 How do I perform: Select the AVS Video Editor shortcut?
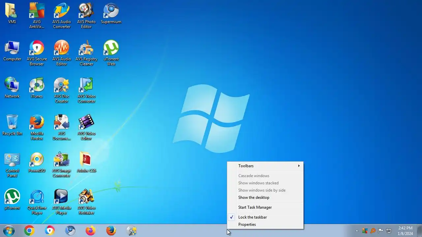pyautogui.click(x=86, y=127)
